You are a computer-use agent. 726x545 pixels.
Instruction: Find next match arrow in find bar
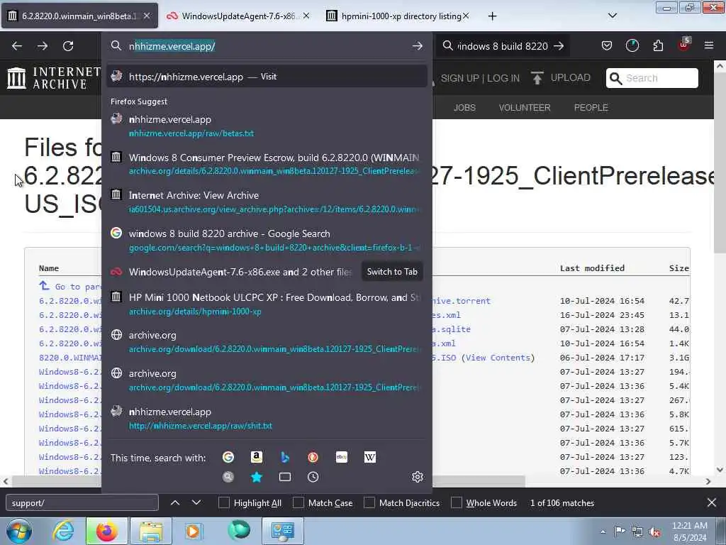click(x=196, y=502)
